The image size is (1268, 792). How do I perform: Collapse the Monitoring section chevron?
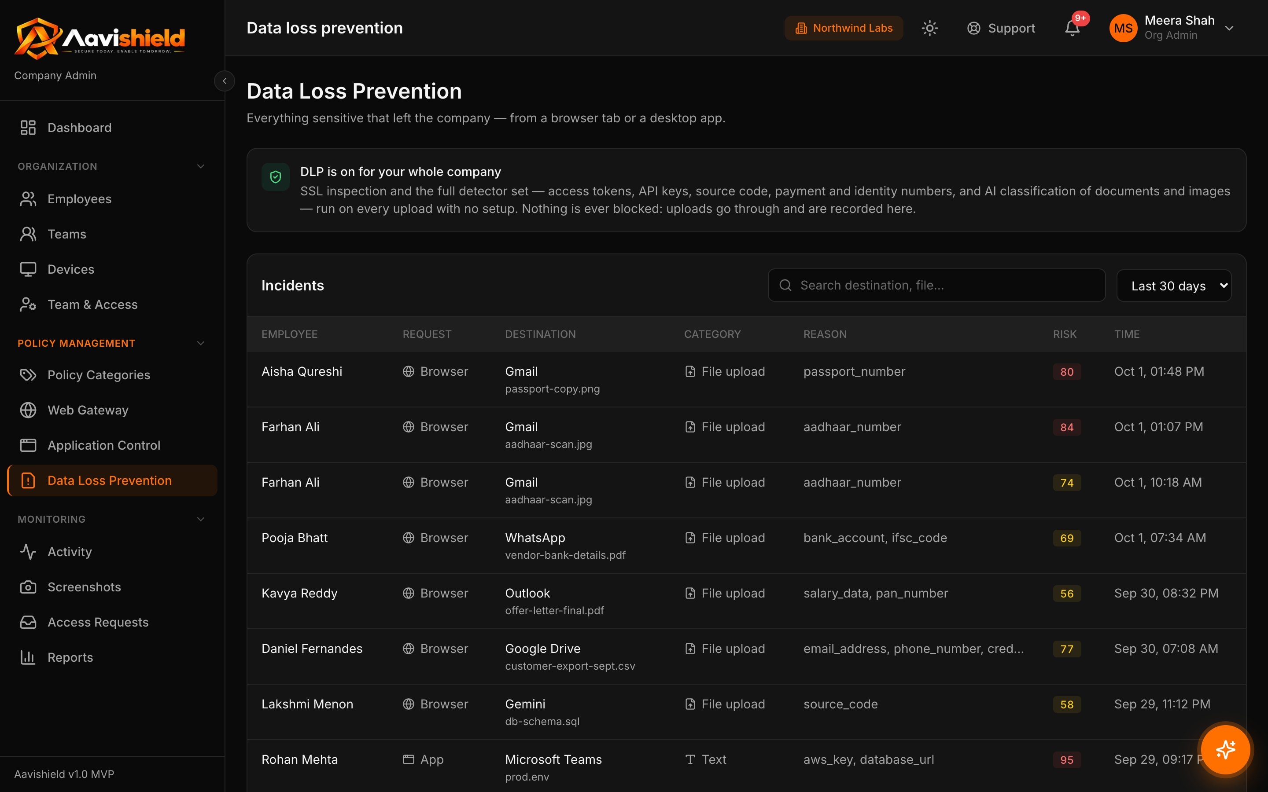(x=201, y=519)
